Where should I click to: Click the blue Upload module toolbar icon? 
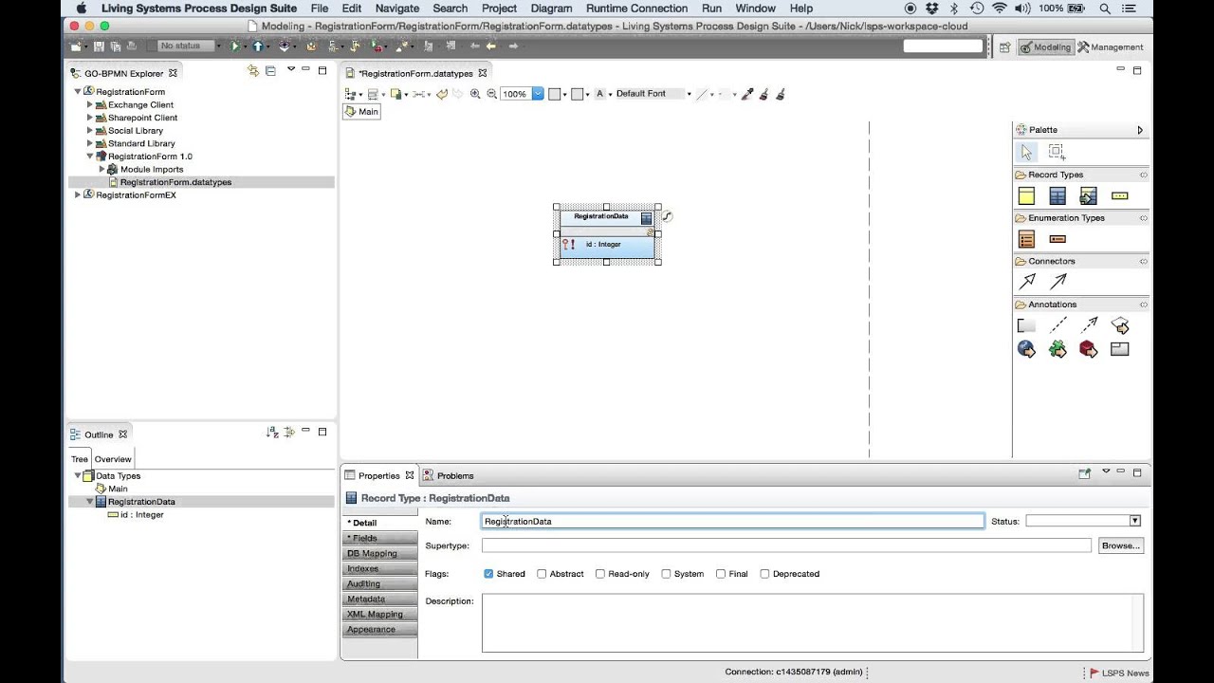click(257, 46)
